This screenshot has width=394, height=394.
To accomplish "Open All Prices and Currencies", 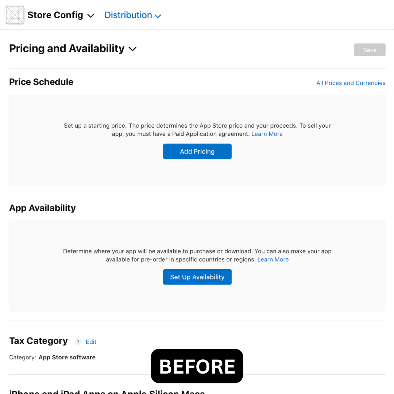I will (x=351, y=83).
